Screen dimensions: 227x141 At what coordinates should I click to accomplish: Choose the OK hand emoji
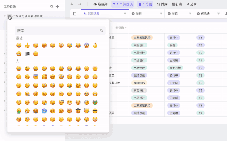[95, 46]
